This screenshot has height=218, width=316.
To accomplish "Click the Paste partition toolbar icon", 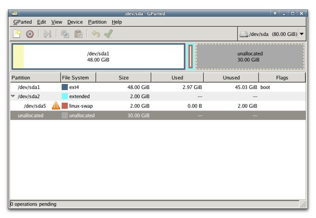I will point(78,34).
